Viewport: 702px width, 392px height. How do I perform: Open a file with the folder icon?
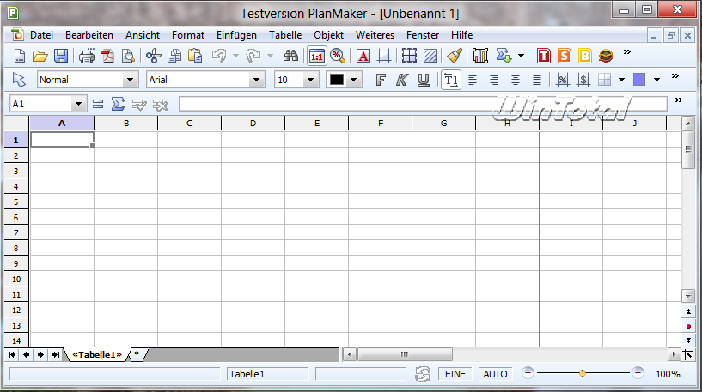40,56
